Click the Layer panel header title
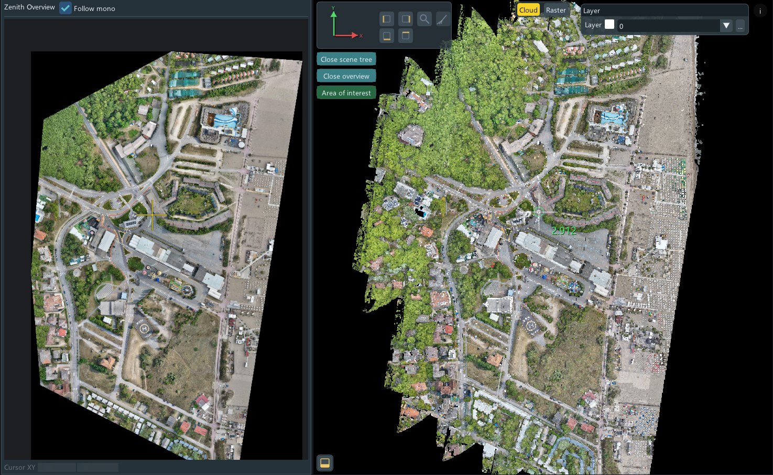This screenshot has height=475, width=773. tap(592, 10)
